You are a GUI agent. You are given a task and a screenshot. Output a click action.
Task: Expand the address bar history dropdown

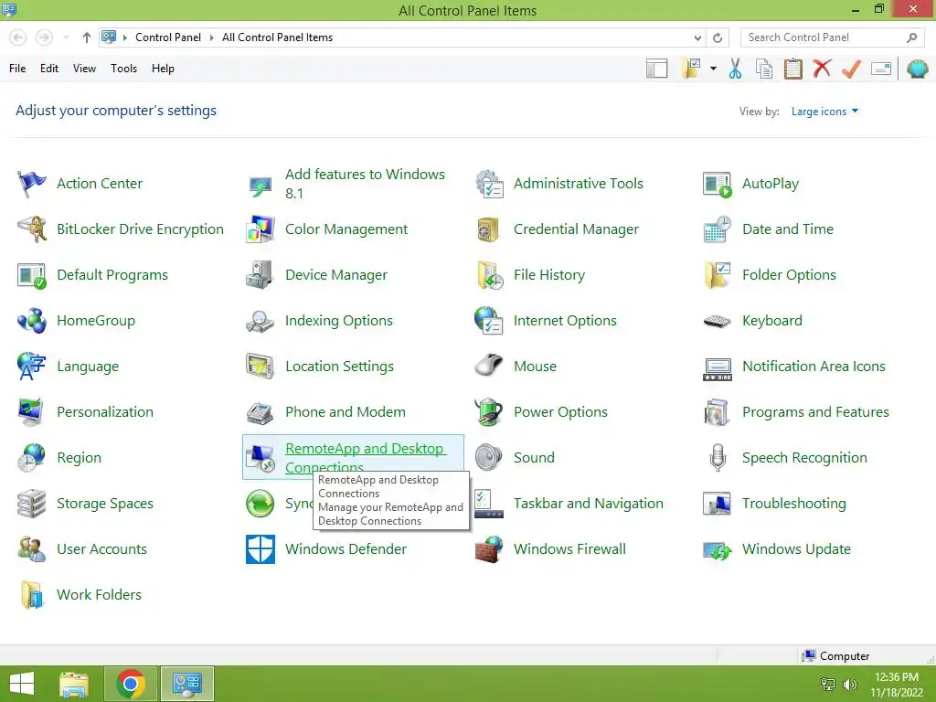pos(697,37)
